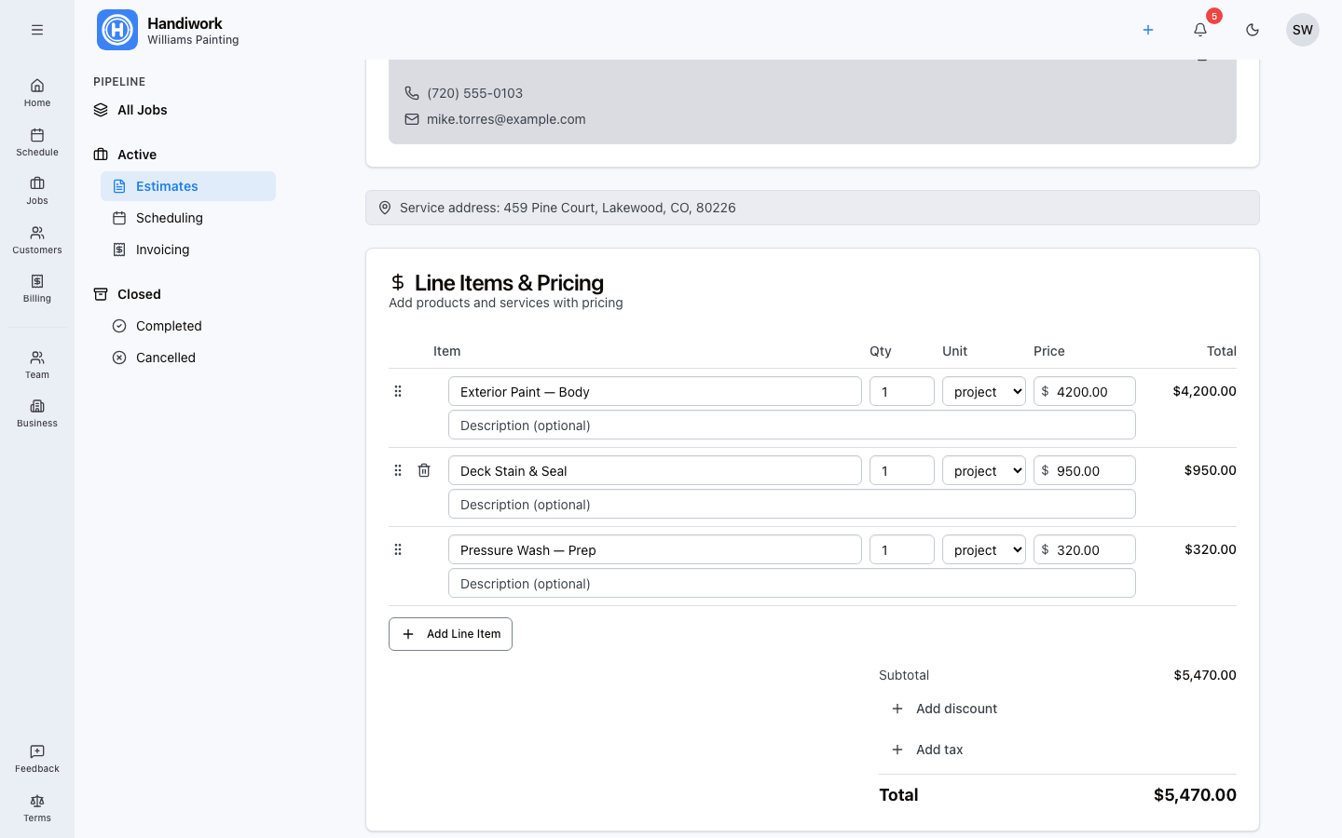
Task: Grab drag handle for Deck Stain row
Action: (398, 470)
